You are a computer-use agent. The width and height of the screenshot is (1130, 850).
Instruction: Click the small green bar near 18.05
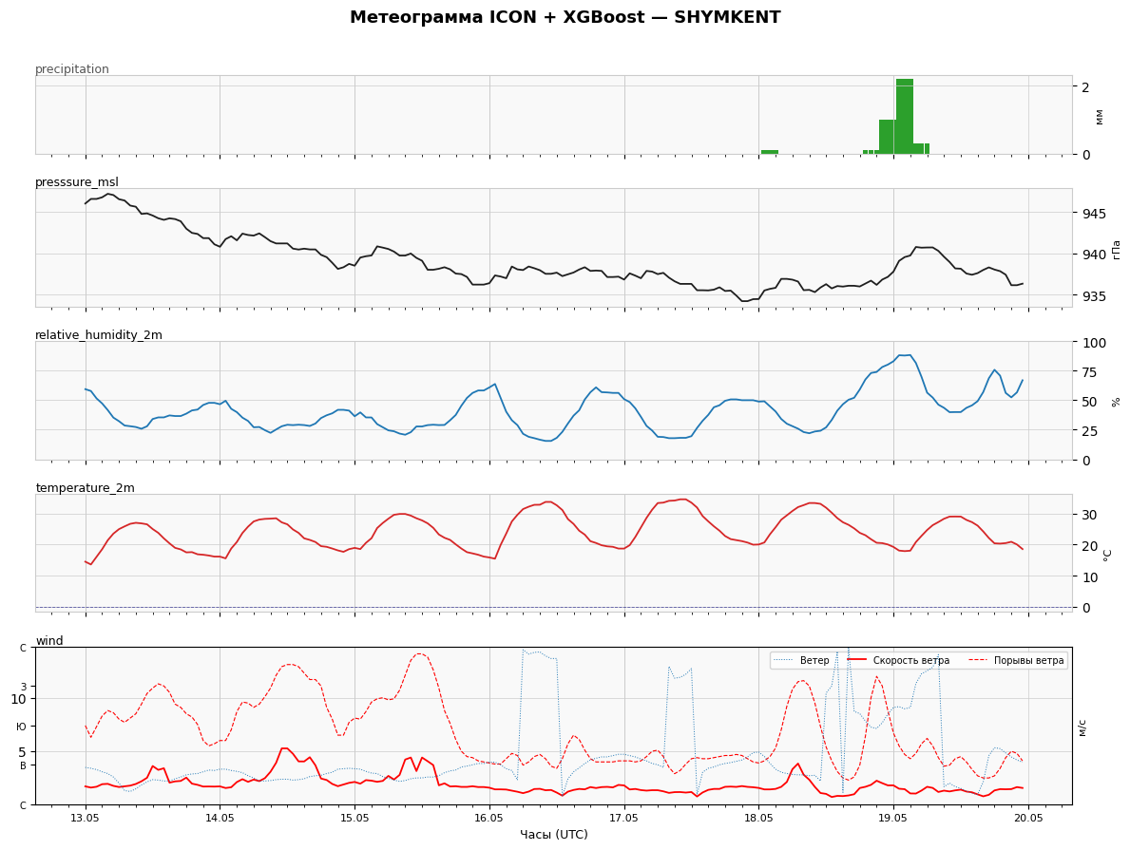(x=770, y=152)
